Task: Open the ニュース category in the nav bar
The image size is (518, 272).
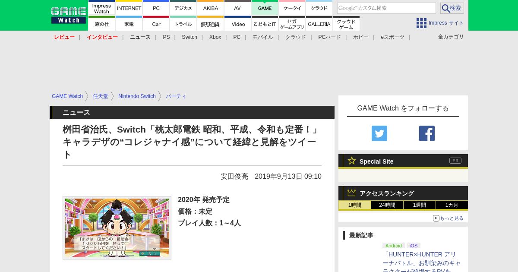Action: pos(140,37)
